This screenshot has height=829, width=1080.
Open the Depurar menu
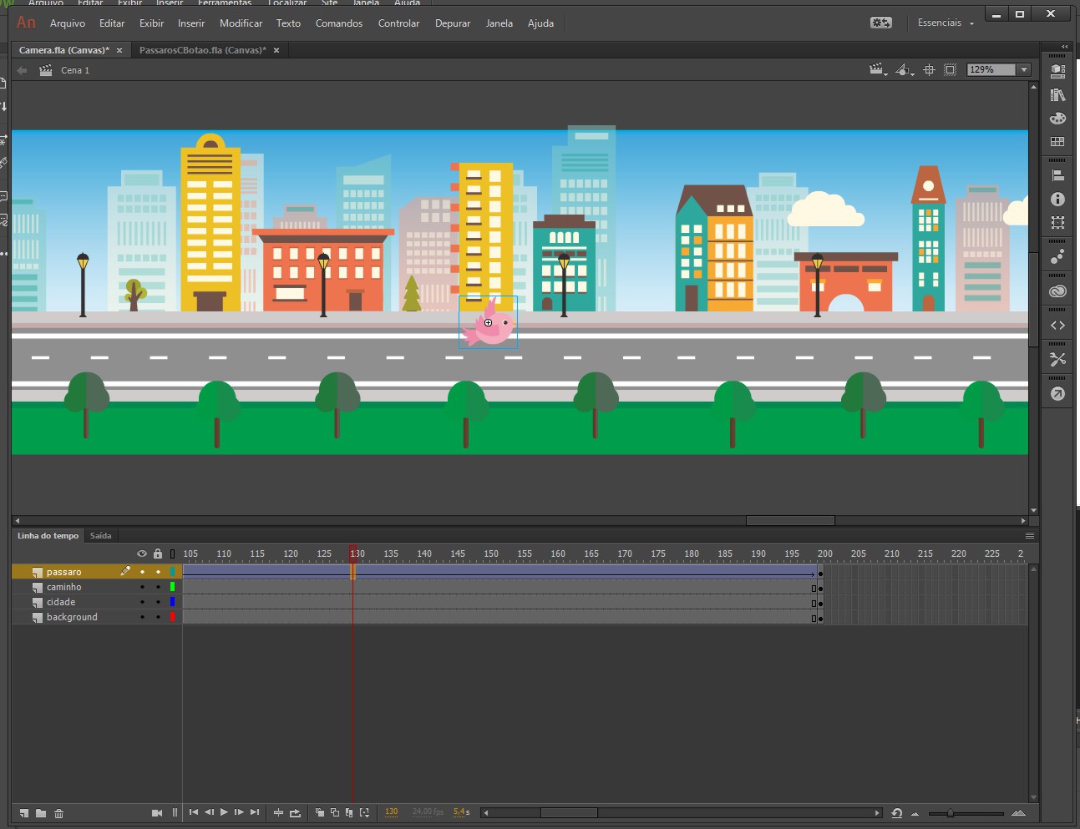pos(453,23)
